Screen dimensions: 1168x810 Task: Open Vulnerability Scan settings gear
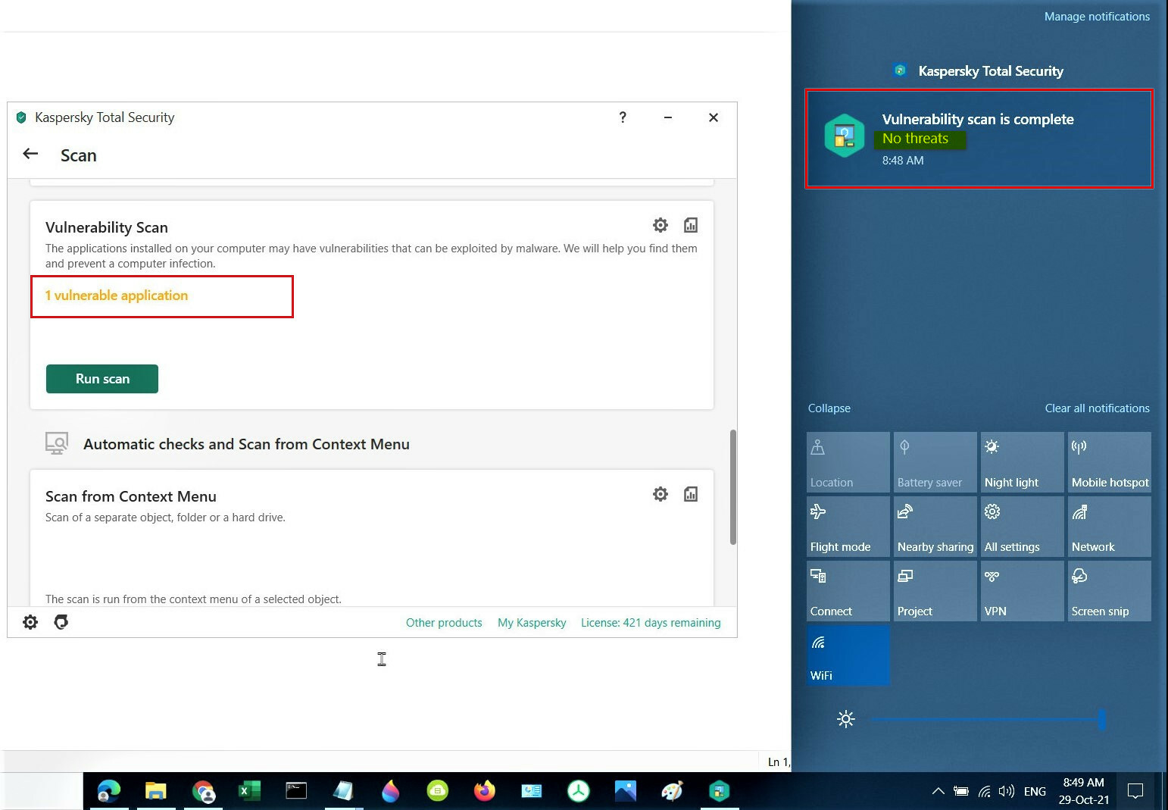tap(661, 225)
